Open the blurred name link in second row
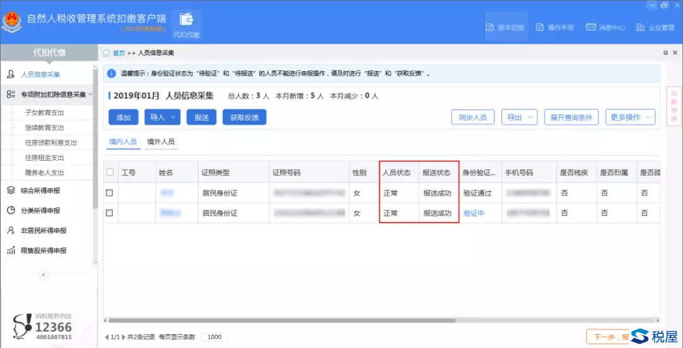The height and width of the screenshot is (348, 683). (170, 213)
